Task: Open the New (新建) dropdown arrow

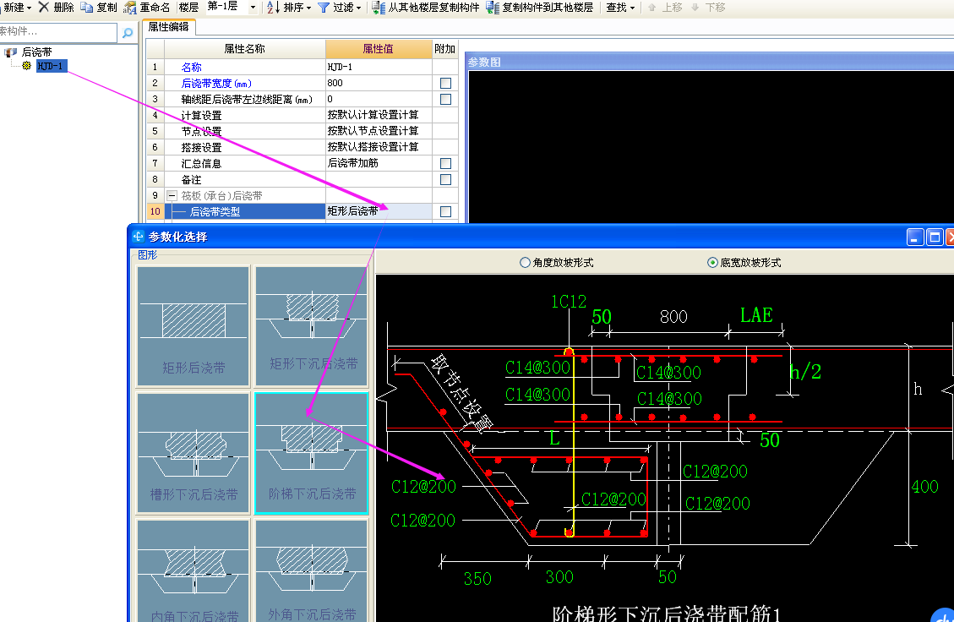Action: coord(29,8)
